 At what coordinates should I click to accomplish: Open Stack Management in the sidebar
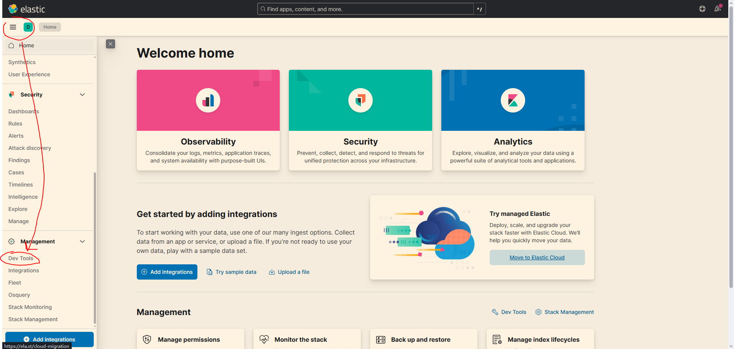coord(33,319)
